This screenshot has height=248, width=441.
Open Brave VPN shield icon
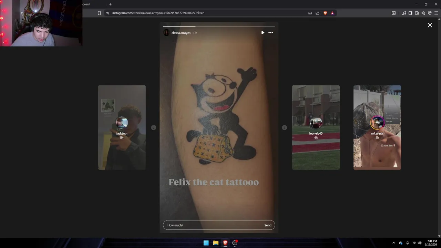click(430, 13)
